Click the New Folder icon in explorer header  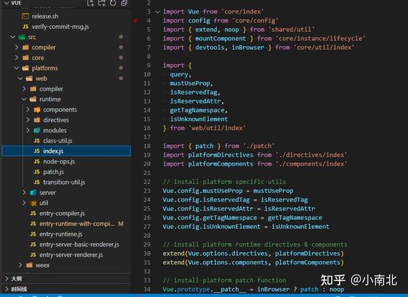point(101,3)
